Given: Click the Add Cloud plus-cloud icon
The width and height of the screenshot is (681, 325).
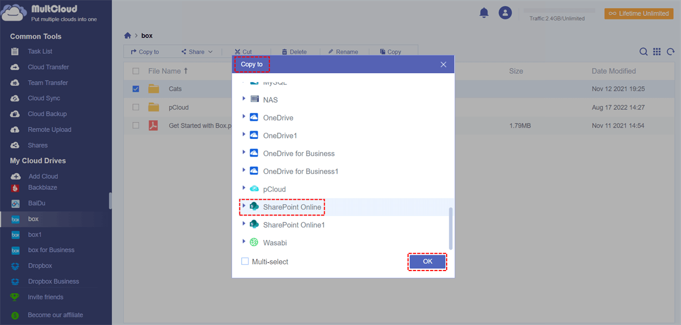Looking at the screenshot, I should pyautogui.click(x=16, y=176).
